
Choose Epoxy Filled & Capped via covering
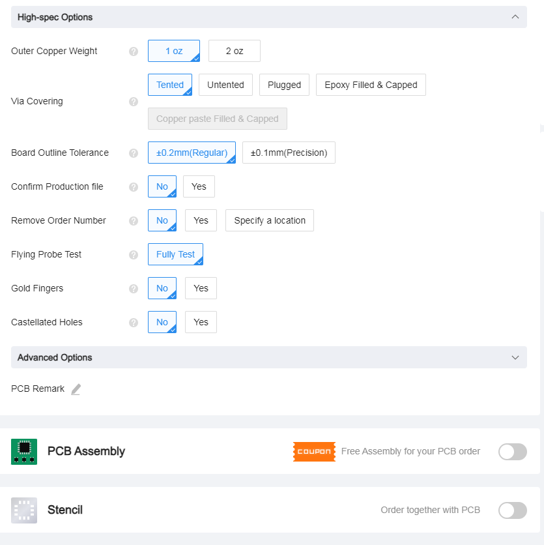coord(371,85)
